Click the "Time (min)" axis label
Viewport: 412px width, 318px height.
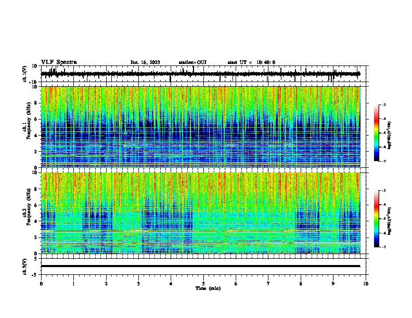click(x=208, y=288)
